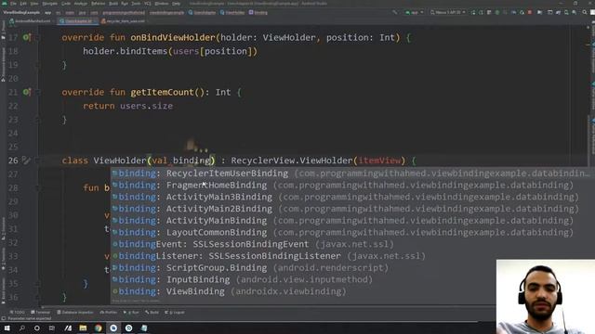This screenshot has height=334, width=595.
Task: Click the taskbar search magnifier icon
Action: (x=21, y=328)
